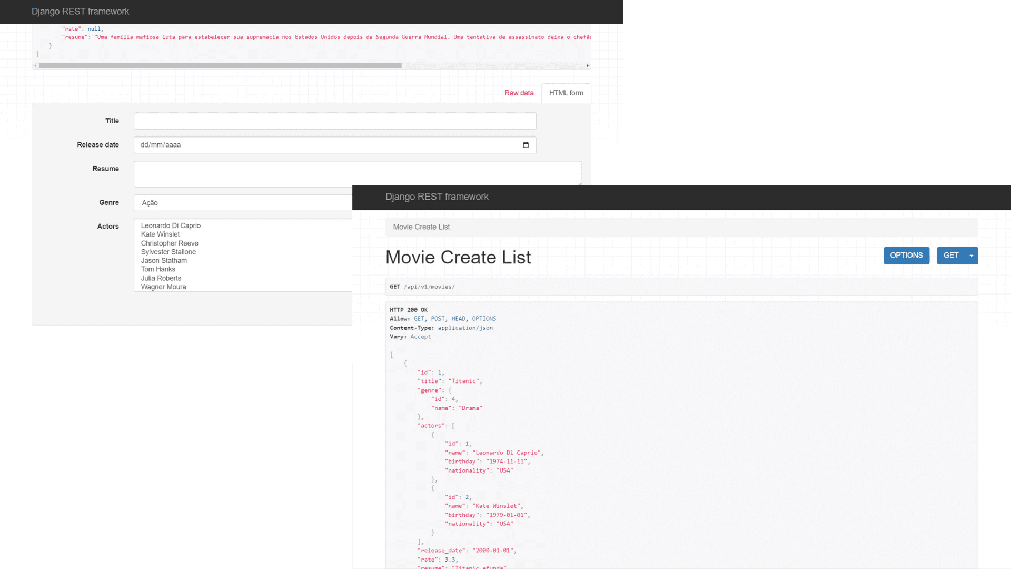Select Kate Winslet in Actors list
The height and width of the screenshot is (569, 1011).
(x=160, y=234)
